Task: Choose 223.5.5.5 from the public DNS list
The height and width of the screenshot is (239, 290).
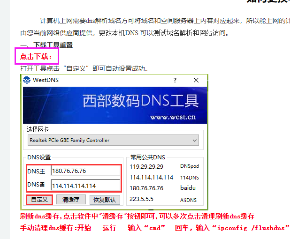Action: pos(142,199)
